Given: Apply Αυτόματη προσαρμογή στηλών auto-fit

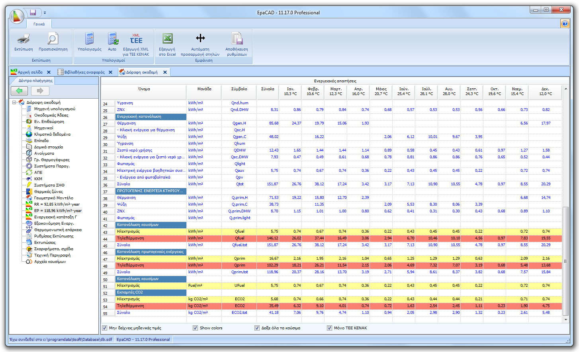Looking at the screenshot, I should (200, 44).
